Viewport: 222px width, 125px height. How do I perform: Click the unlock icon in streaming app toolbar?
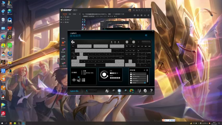pos(138,15)
